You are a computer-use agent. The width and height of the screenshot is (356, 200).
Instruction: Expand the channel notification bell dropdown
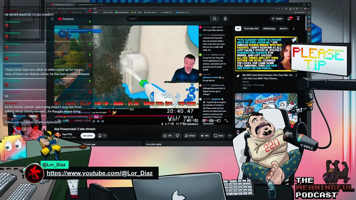(102, 136)
